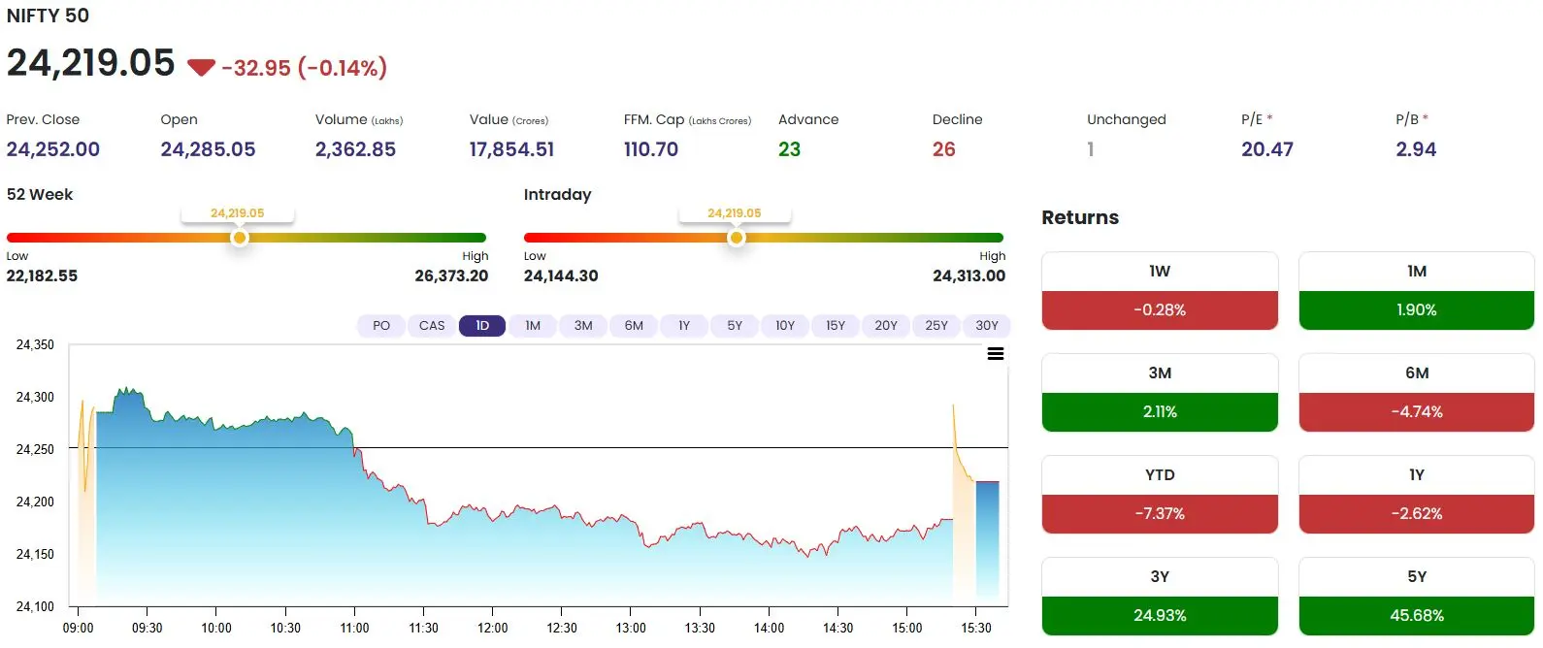Click FFM. Cap value 110.70

[x=651, y=149]
